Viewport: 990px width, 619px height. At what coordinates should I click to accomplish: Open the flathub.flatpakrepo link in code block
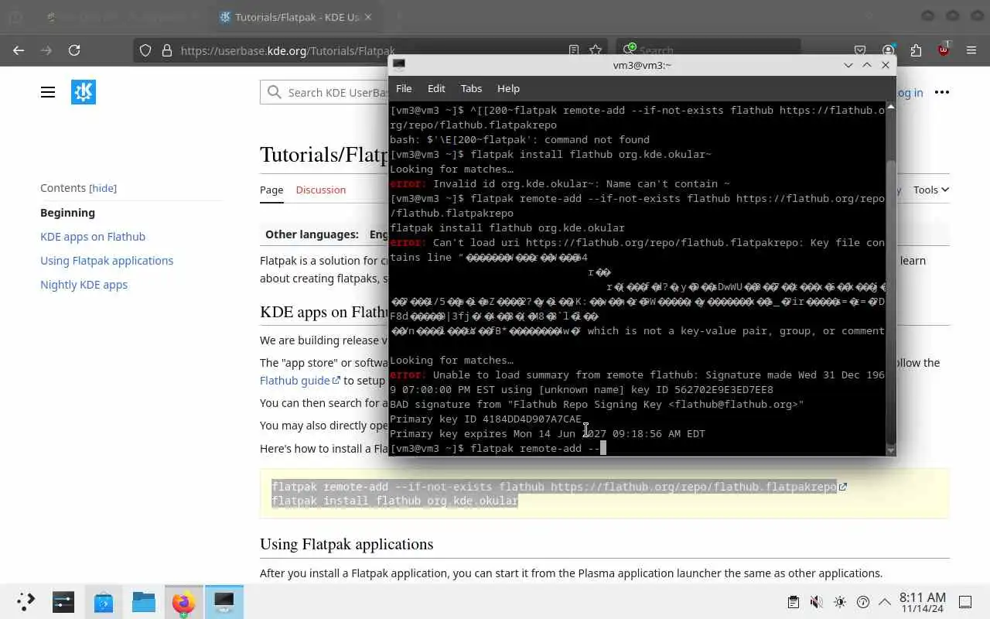(698, 487)
